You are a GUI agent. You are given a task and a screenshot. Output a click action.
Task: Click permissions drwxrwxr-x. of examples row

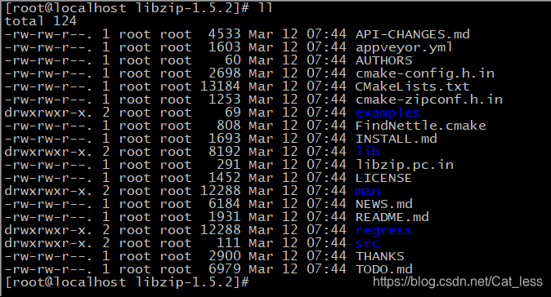[x=48, y=113]
